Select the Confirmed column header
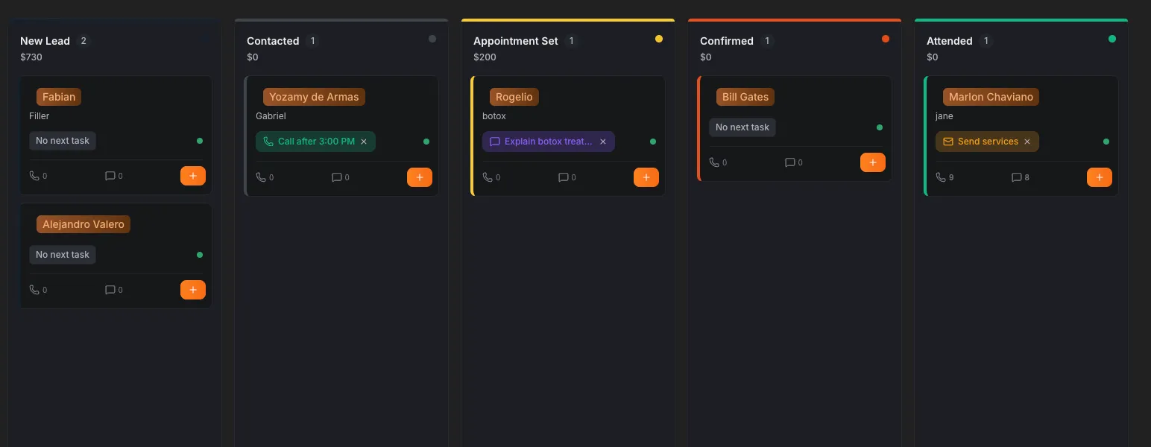The image size is (1151, 447). pos(726,41)
